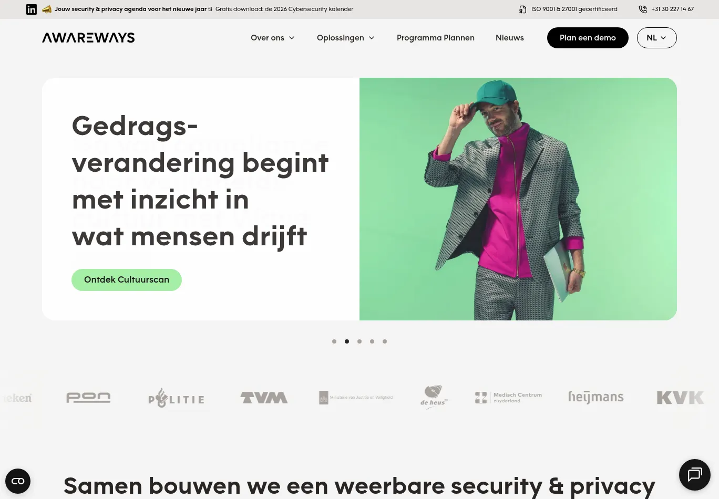Click the Politie logo
The width and height of the screenshot is (719, 499).
click(176, 398)
